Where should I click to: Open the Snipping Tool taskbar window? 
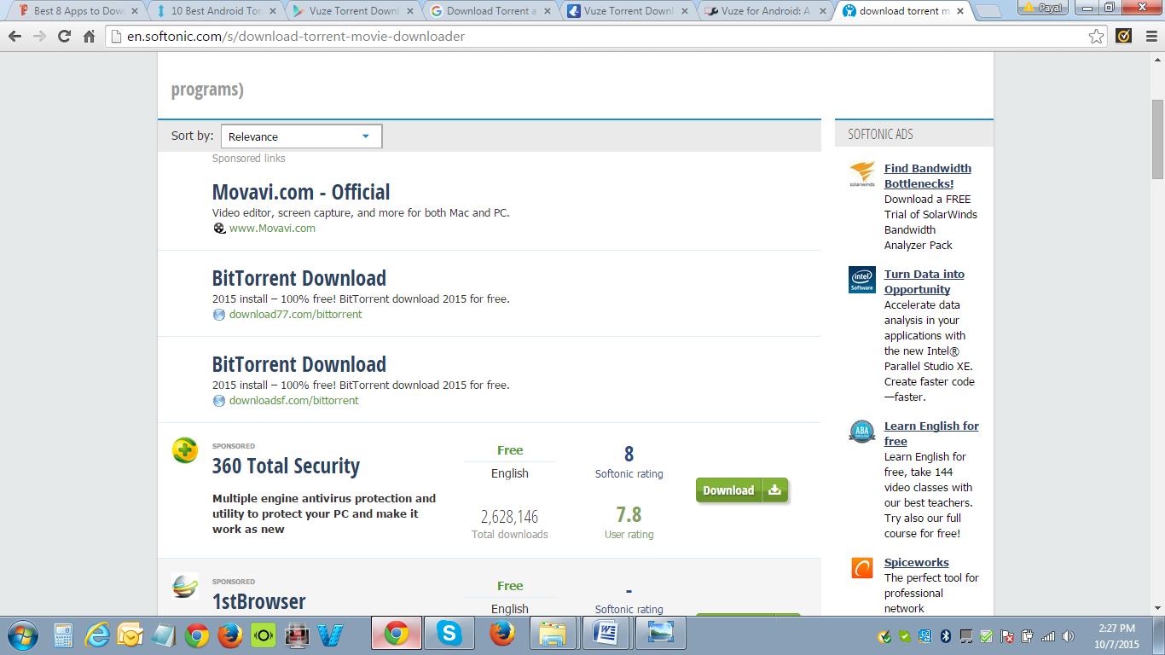click(x=661, y=634)
